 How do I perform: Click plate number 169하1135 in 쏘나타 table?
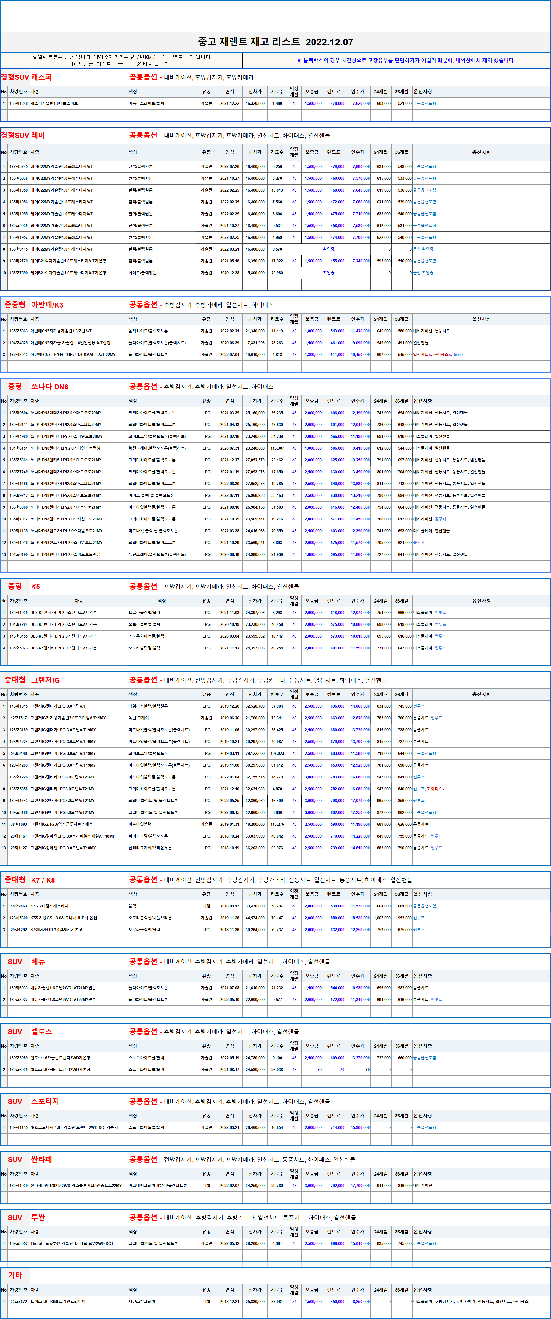coord(18,531)
